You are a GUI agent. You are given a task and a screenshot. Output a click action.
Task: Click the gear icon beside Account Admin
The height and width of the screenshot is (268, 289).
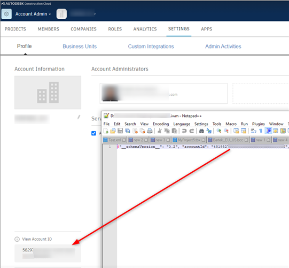coord(6,14)
